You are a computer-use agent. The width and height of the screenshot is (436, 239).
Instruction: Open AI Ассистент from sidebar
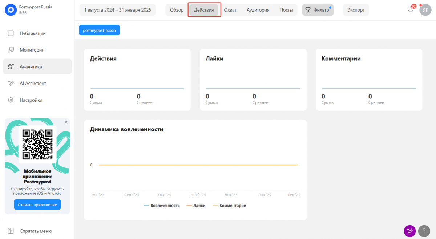coord(33,84)
